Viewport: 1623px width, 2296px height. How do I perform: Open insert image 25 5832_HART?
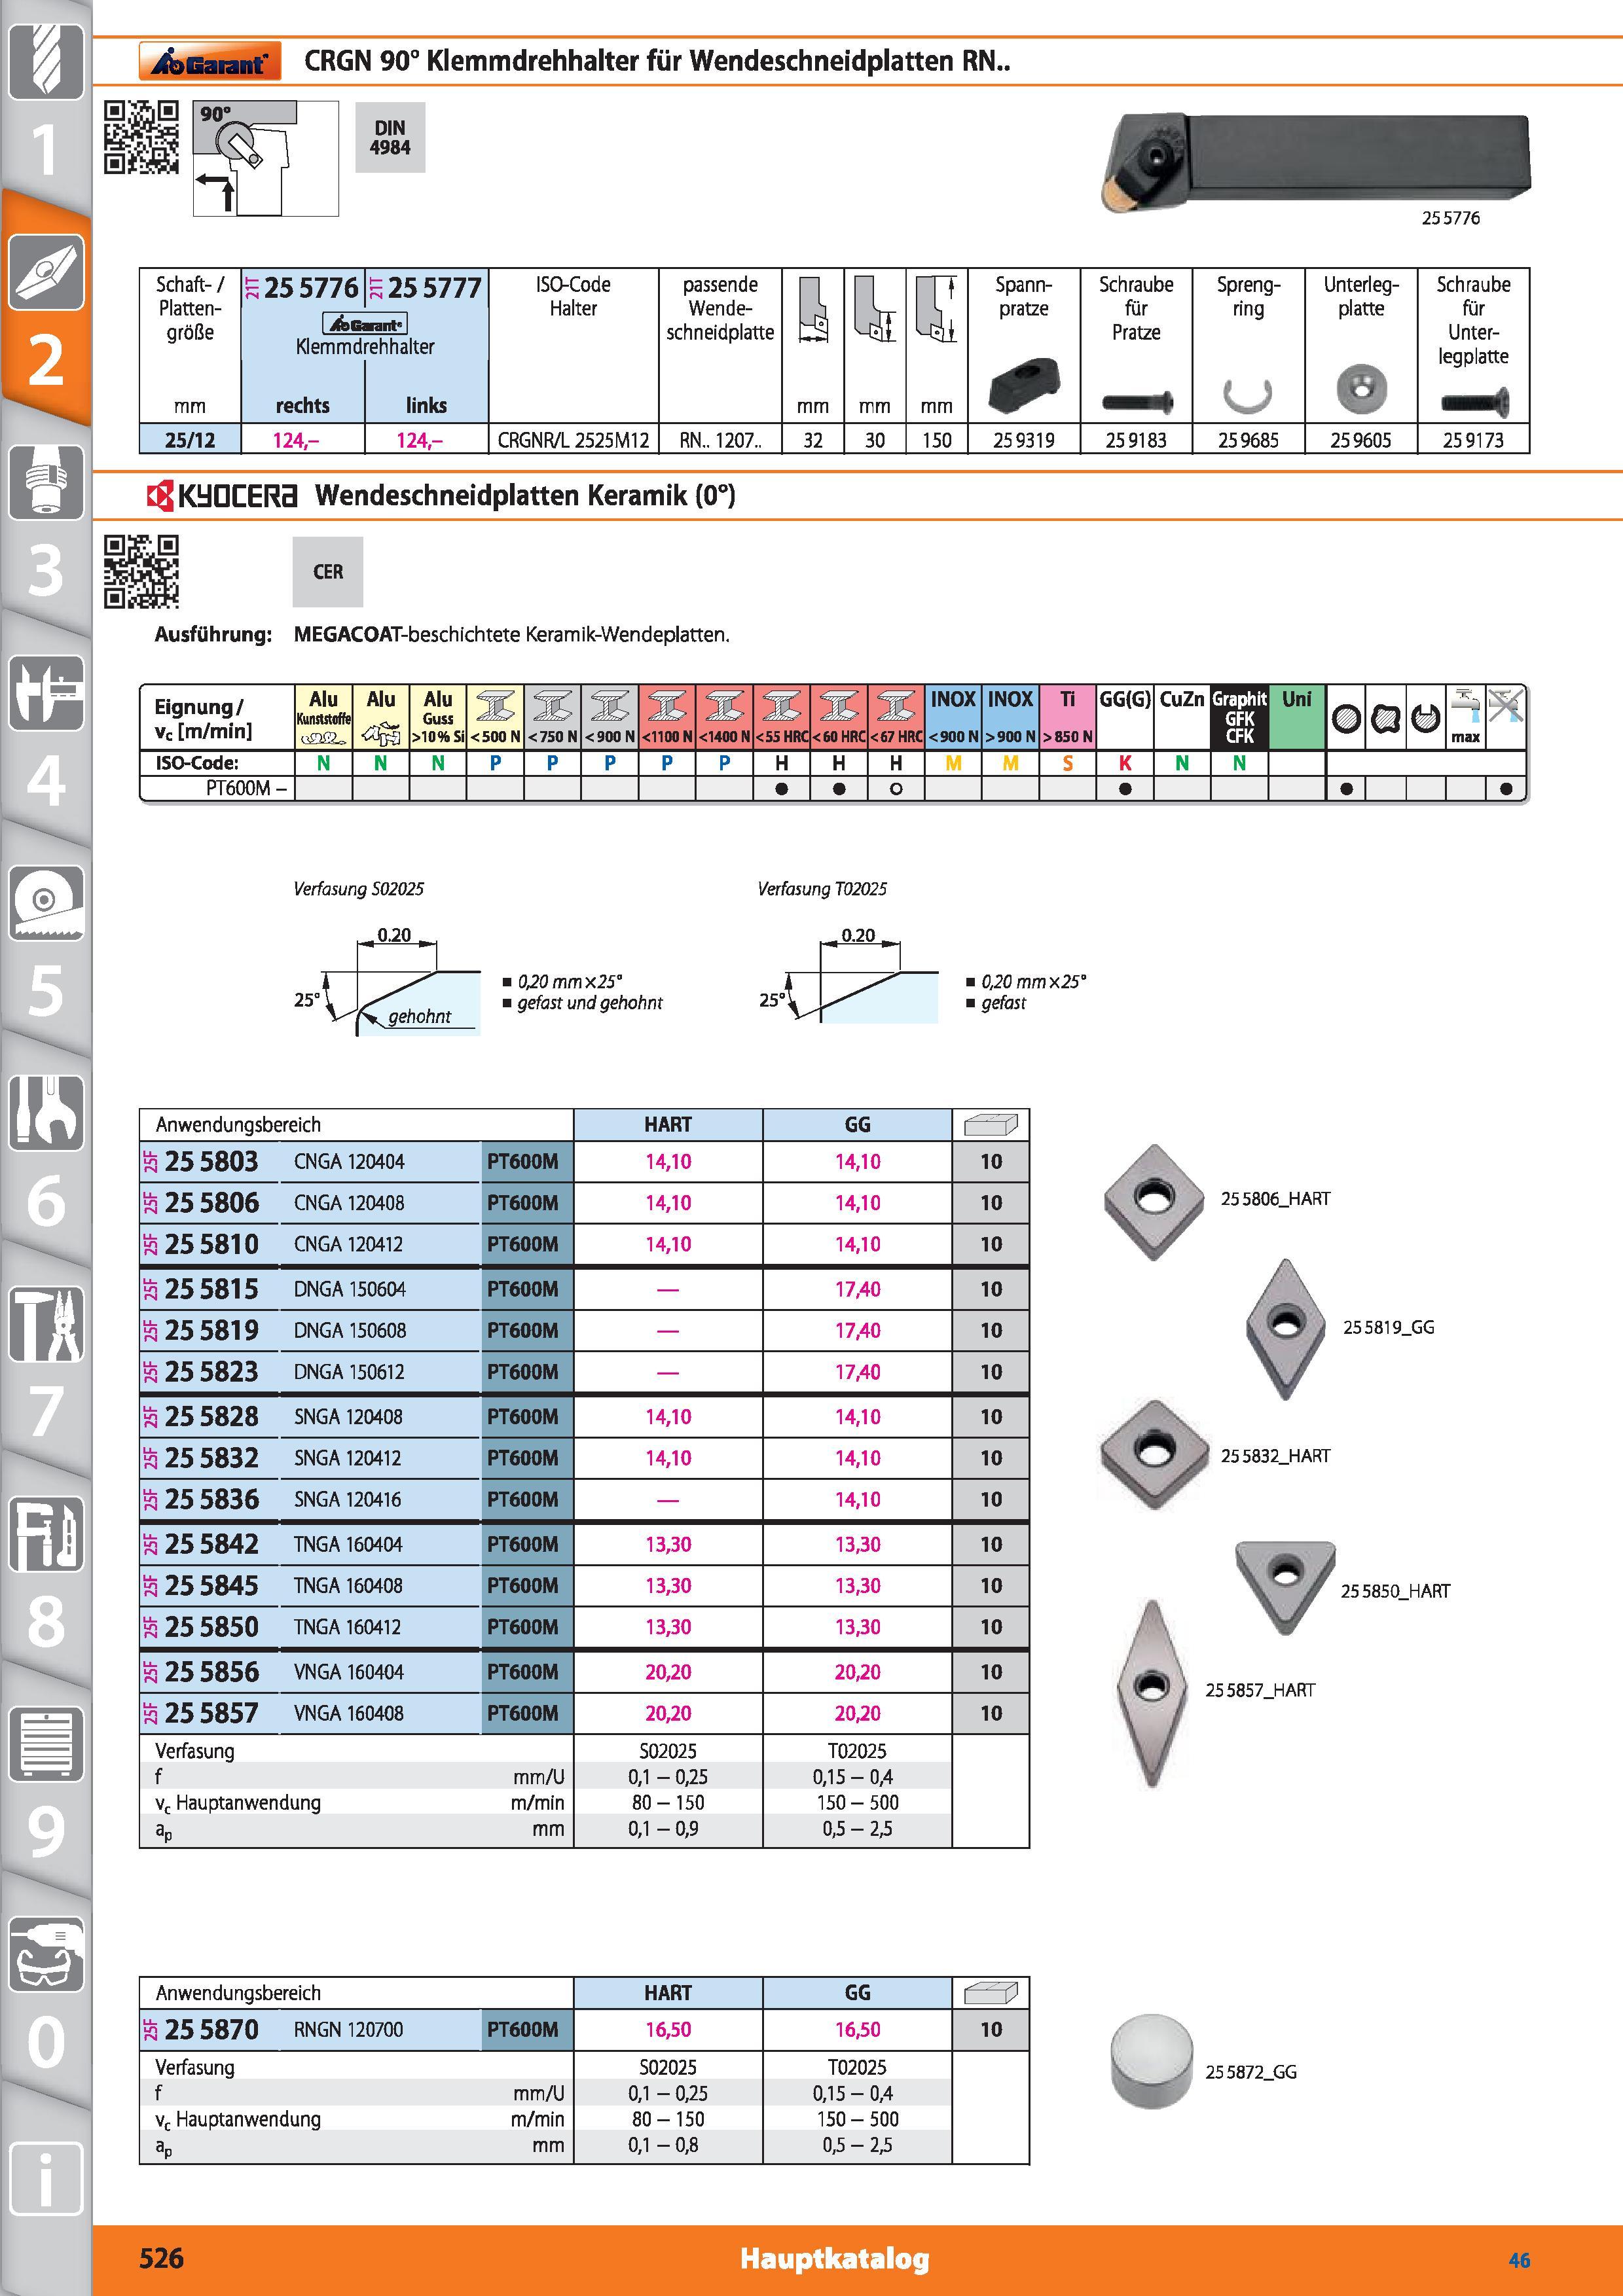point(1155,1454)
